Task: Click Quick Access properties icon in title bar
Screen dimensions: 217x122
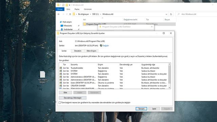Action: pyautogui.click(x=63, y=5)
